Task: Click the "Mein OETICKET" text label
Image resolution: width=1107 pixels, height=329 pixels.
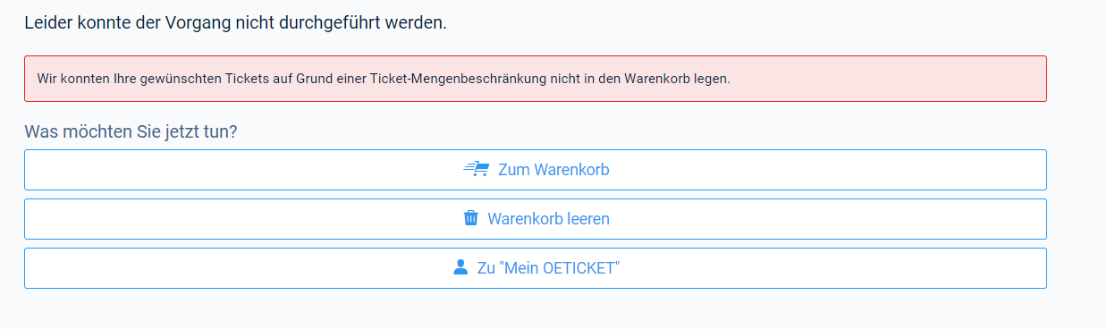Action: (558, 268)
